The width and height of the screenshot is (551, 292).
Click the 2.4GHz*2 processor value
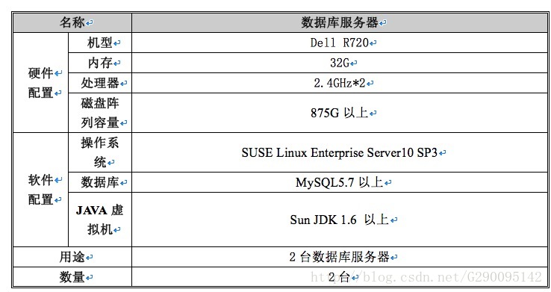[x=340, y=83]
